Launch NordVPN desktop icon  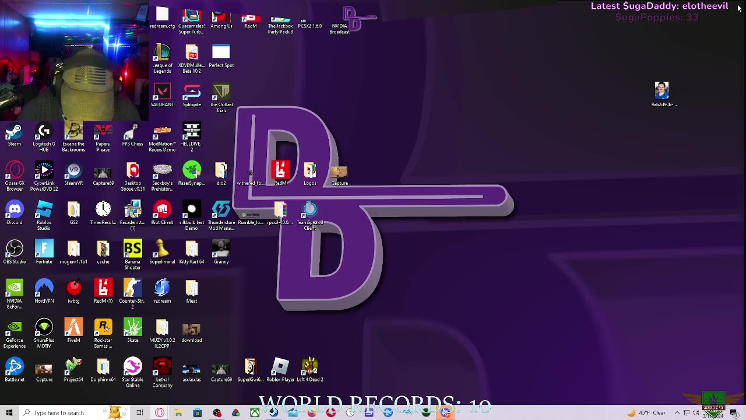(x=44, y=292)
